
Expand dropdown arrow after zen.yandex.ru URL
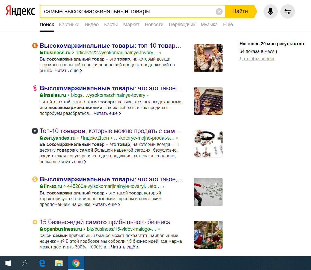pos(177,138)
